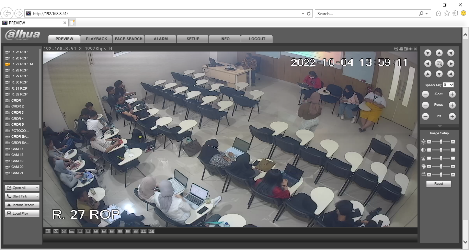Switch to full screen layout
Image resolution: width=469 pixels, height=250 pixels.
click(x=64, y=231)
